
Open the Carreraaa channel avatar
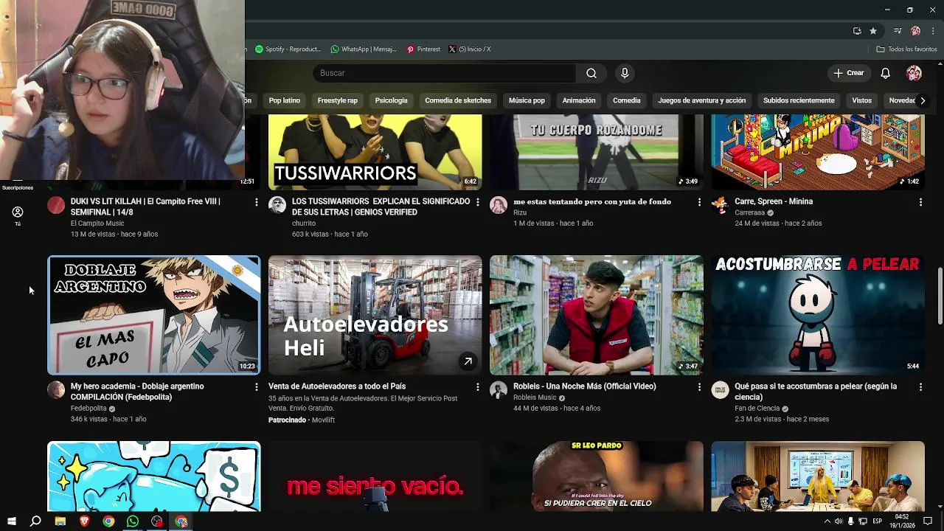click(x=720, y=205)
